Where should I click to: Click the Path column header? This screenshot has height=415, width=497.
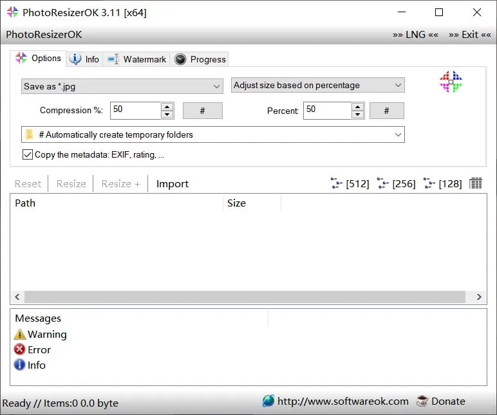(117, 203)
